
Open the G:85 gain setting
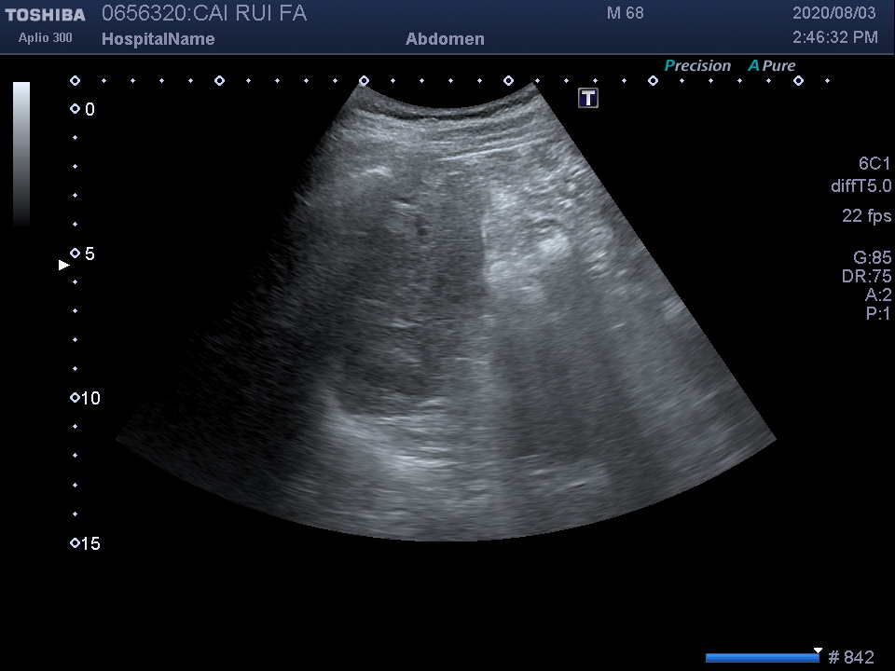(872, 258)
